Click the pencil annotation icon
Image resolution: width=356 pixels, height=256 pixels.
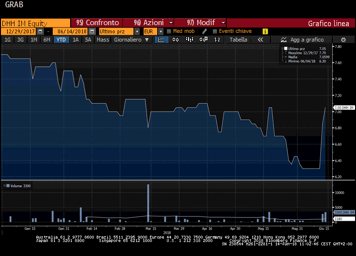click(x=205, y=31)
